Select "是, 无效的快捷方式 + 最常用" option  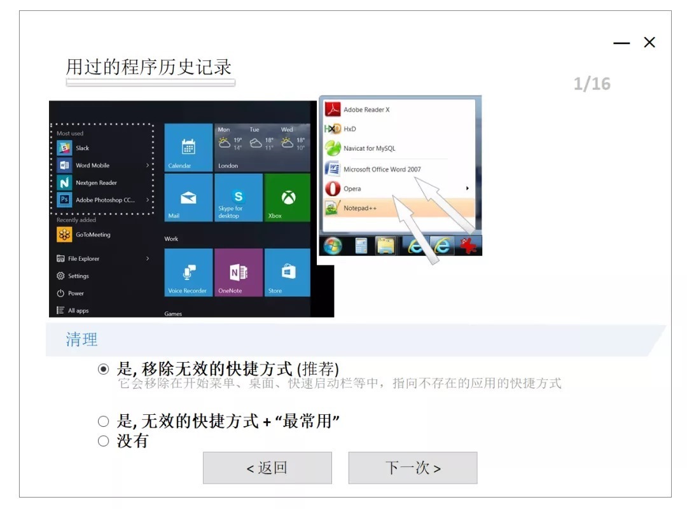pyautogui.click(x=104, y=421)
